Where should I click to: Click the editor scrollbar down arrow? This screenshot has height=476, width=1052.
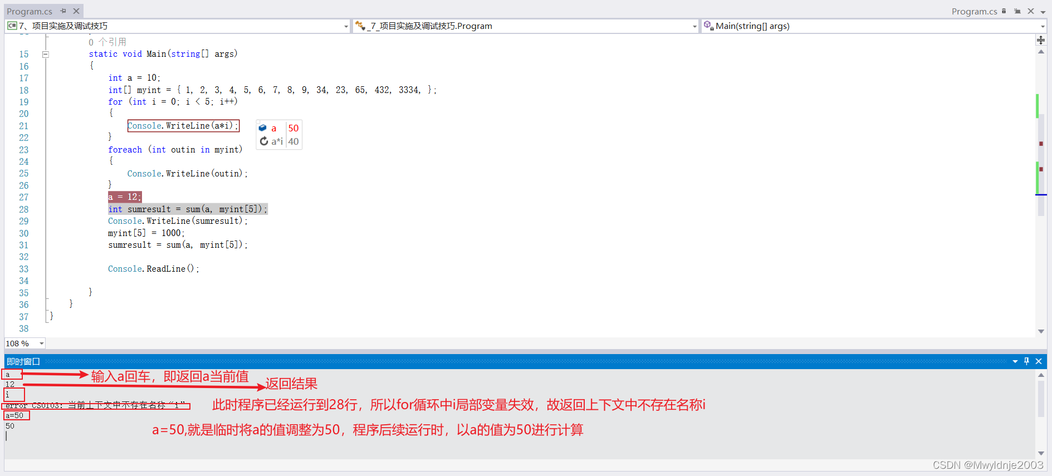pos(1041,331)
